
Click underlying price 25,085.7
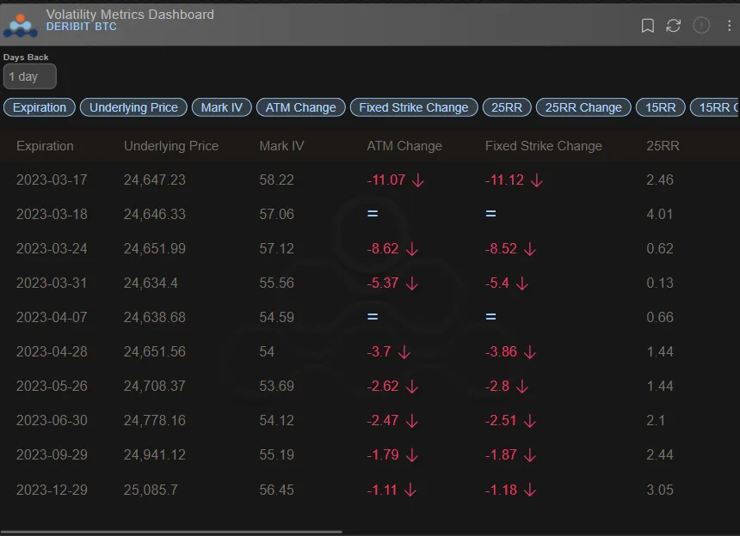(151, 490)
